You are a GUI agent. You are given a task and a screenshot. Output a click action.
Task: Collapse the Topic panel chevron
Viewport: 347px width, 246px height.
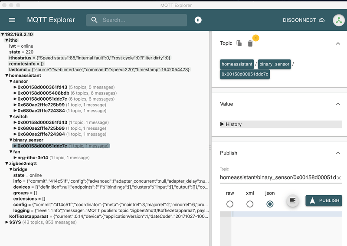click(x=338, y=43)
